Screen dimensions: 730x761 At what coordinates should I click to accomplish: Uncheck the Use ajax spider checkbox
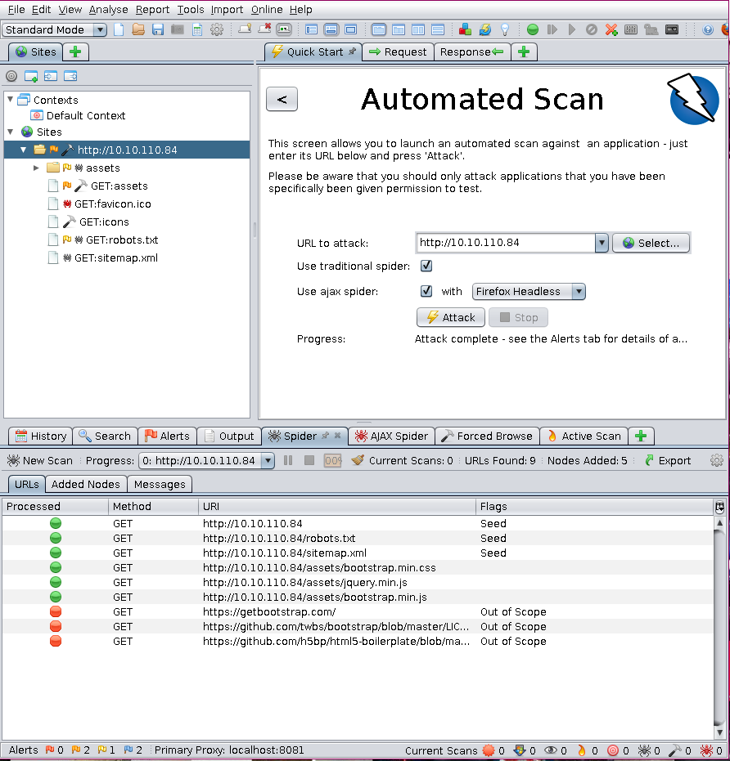(x=426, y=291)
